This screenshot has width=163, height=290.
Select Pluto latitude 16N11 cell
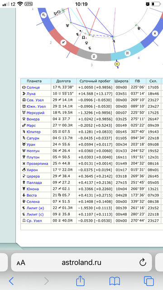click(121, 157)
